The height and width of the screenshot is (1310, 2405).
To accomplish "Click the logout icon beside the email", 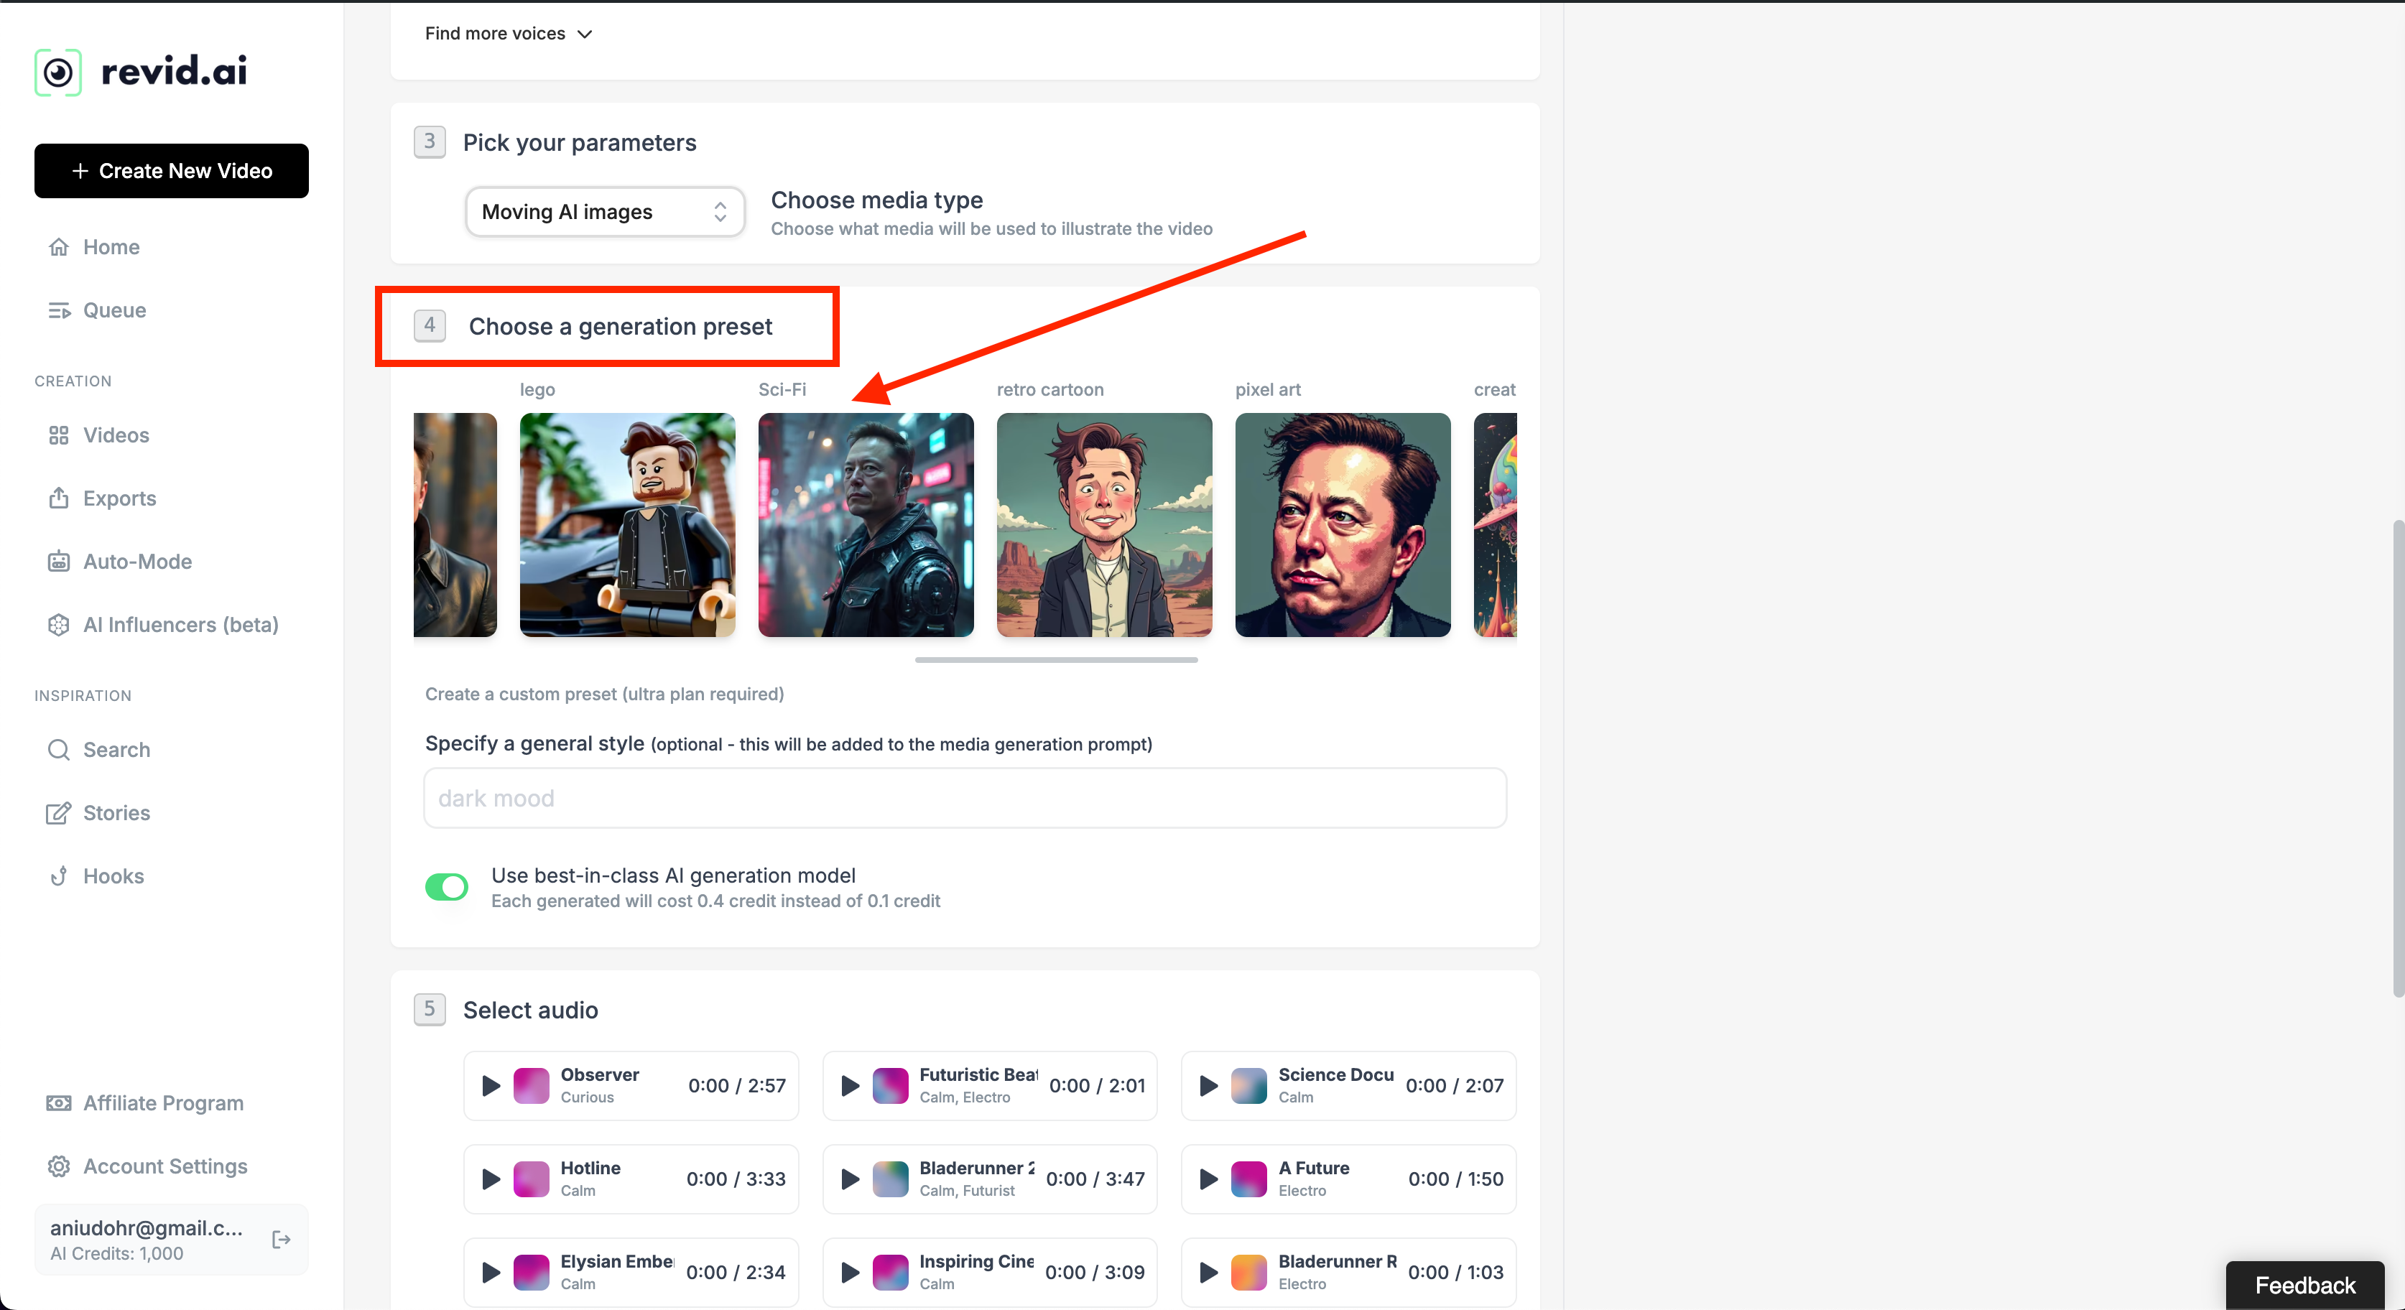I will point(281,1239).
